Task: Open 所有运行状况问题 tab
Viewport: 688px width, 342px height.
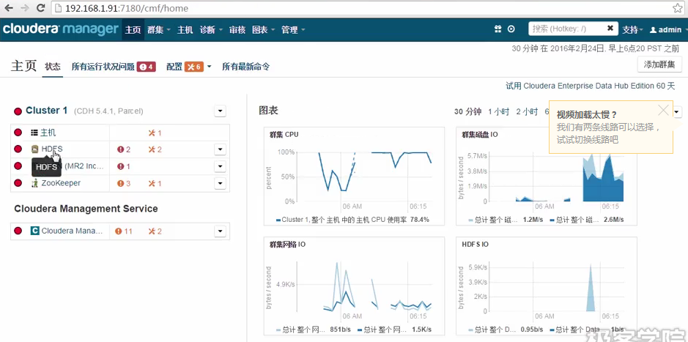Action: pyautogui.click(x=114, y=67)
